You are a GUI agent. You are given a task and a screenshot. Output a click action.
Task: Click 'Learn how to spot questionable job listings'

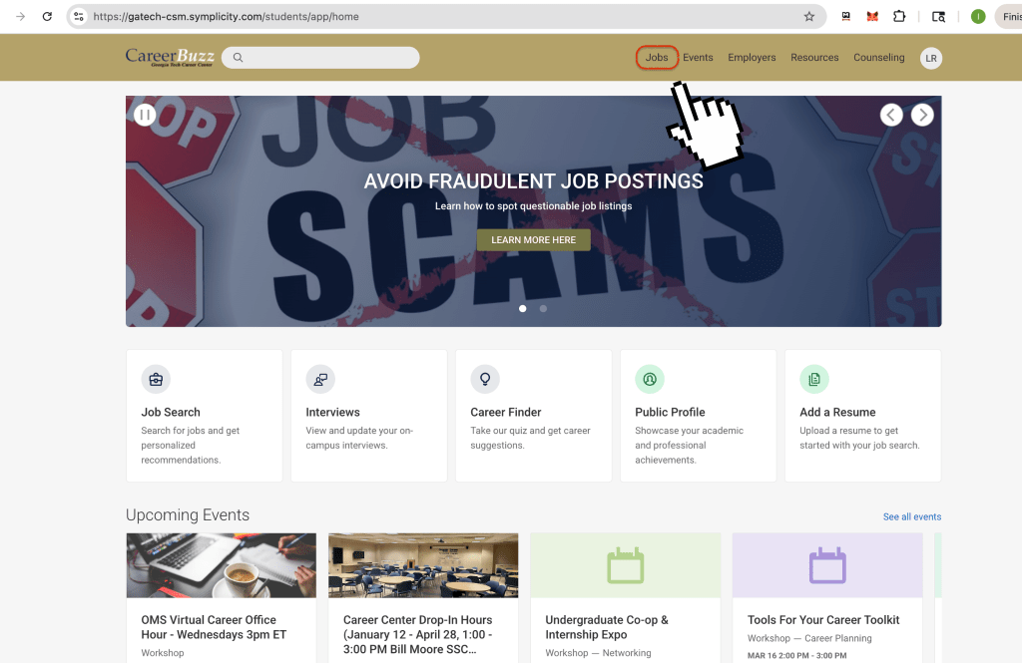click(533, 205)
